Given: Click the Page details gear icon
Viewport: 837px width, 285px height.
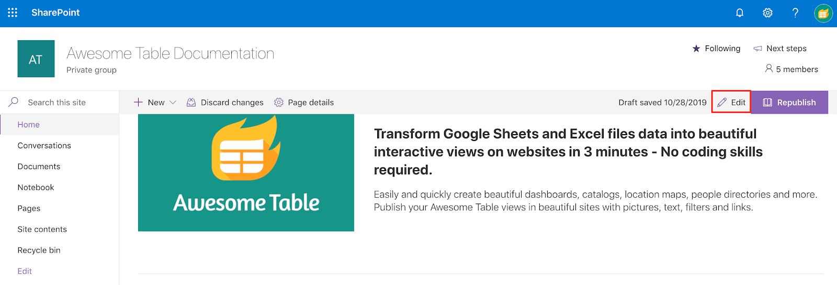Looking at the screenshot, I should click(x=279, y=102).
